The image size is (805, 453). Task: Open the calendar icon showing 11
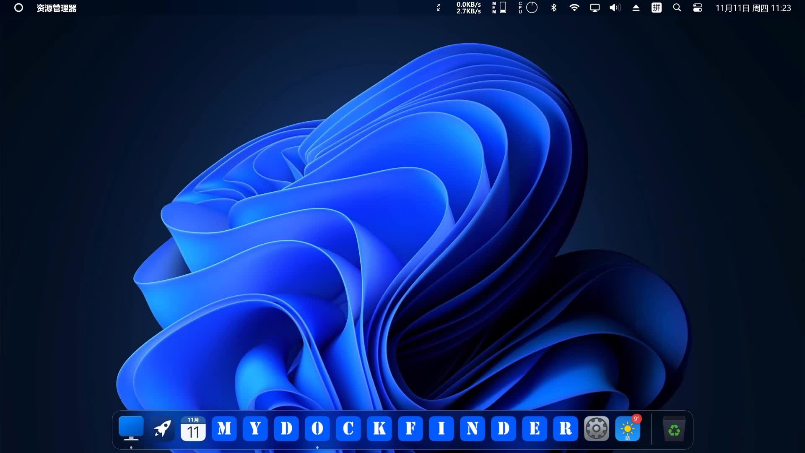pos(193,429)
